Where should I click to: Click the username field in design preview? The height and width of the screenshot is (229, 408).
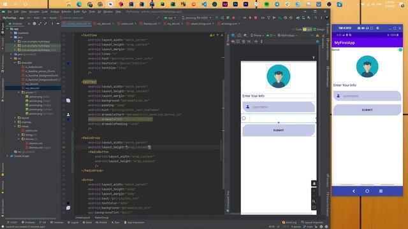point(279,107)
